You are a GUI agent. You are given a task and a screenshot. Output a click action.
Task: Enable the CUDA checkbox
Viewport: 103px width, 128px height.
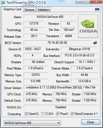pyautogui.click(x=43, y=114)
